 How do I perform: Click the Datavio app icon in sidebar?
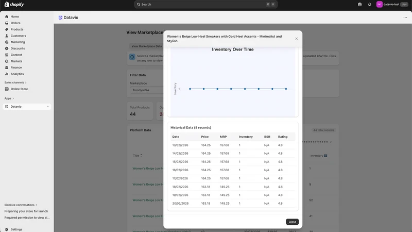pyautogui.click(x=7, y=107)
